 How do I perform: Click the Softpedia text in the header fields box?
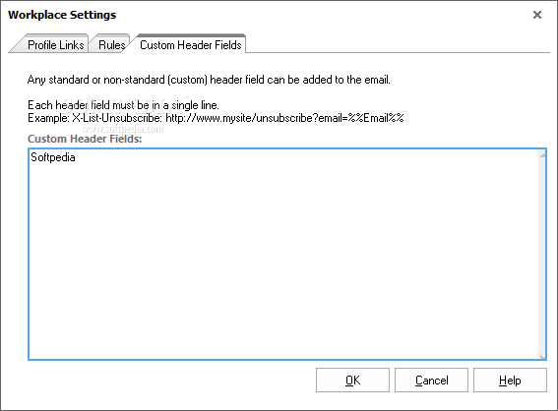coord(53,157)
